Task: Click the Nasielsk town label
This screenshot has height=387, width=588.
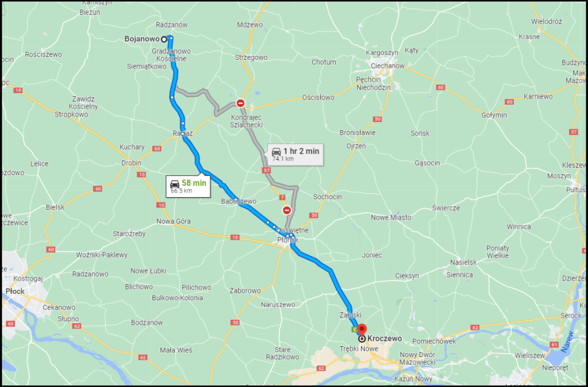Action: click(463, 262)
